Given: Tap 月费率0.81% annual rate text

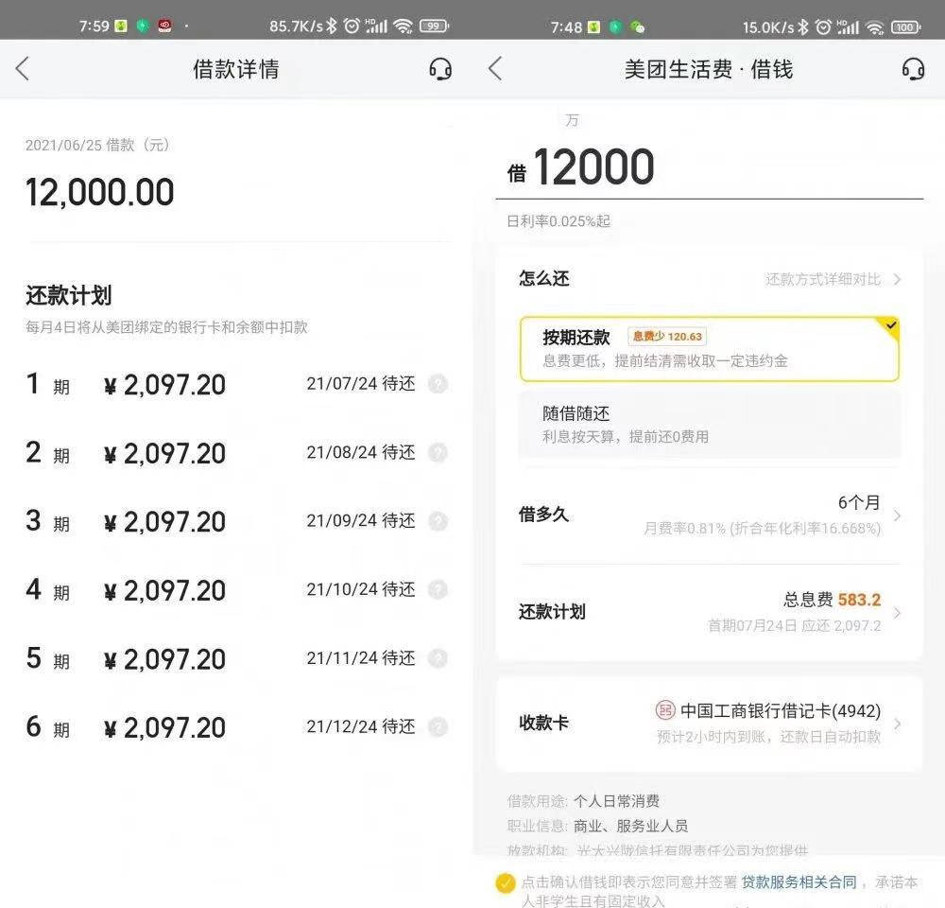Looking at the screenshot, I should (x=762, y=529).
